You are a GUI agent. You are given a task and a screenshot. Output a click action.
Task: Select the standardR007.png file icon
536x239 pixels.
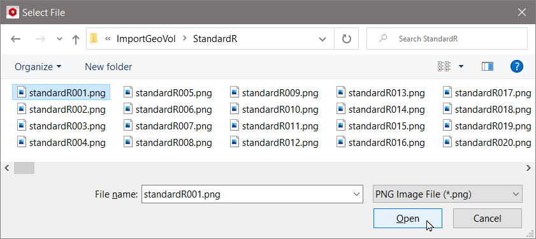[128, 126]
